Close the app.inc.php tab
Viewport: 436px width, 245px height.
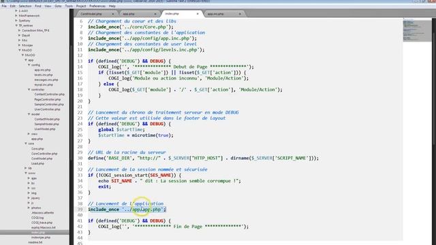(x=240, y=14)
